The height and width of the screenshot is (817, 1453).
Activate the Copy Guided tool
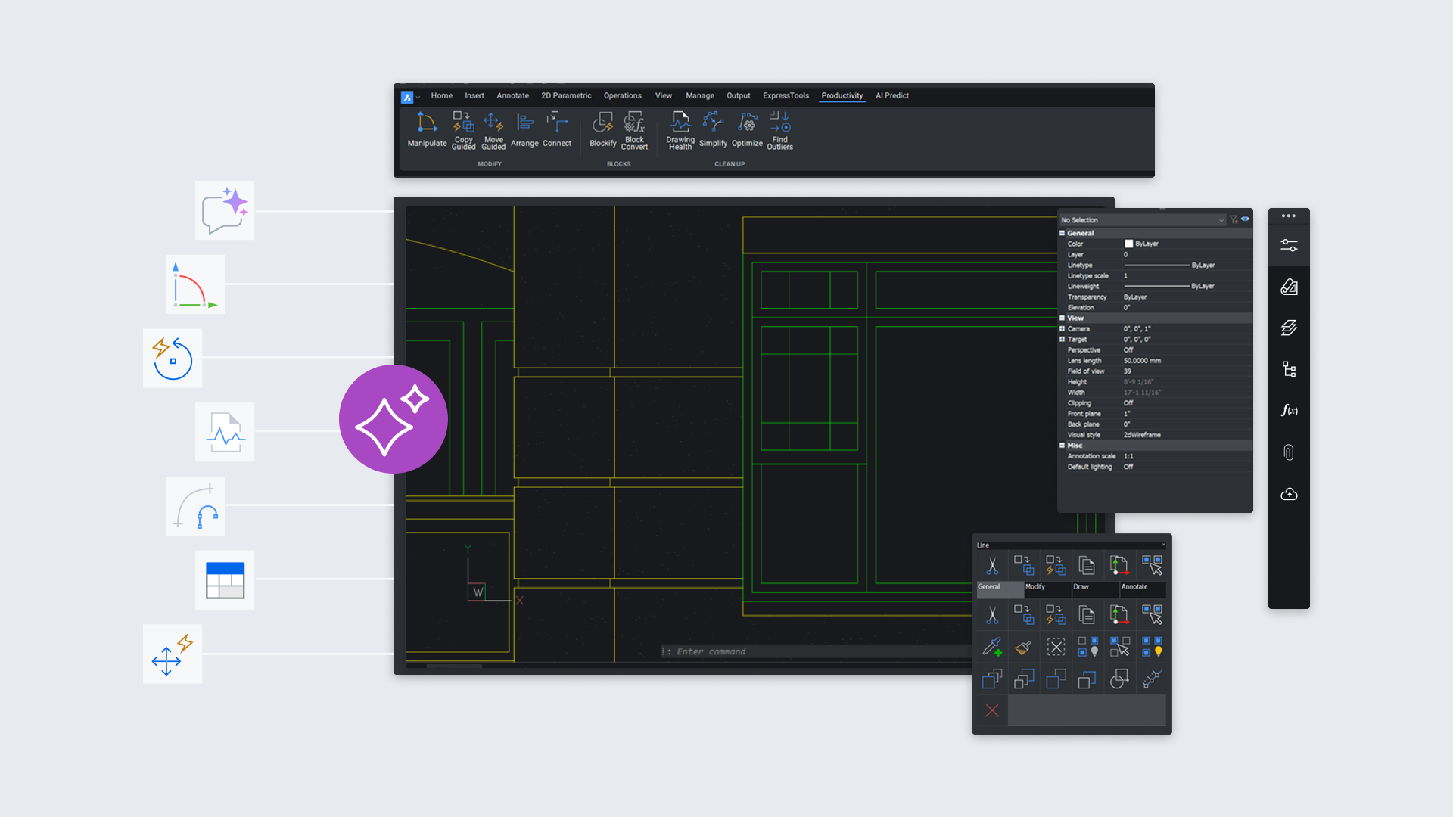[463, 129]
